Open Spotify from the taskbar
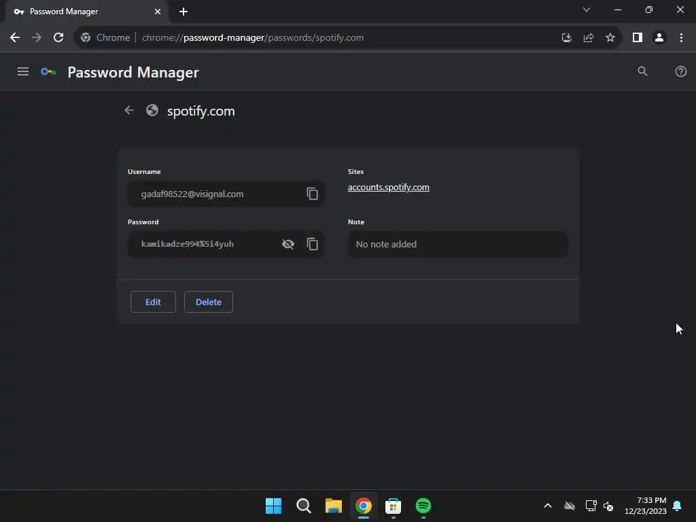The height and width of the screenshot is (522, 696). click(423, 506)
